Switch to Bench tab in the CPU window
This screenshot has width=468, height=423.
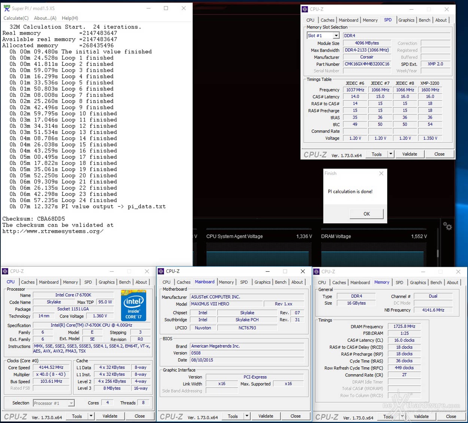click(x=125, y=282)
